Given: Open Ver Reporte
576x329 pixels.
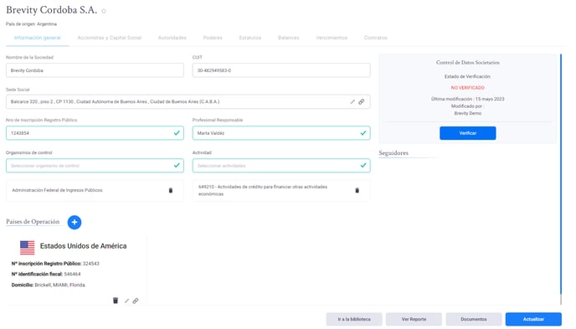Looking at the screenshot, I should (x=414, y=319).
